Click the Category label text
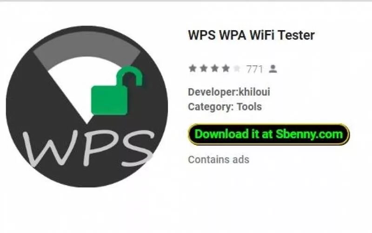Image resolution: width=372 pixels, height=233 pixels. point(211,107)
